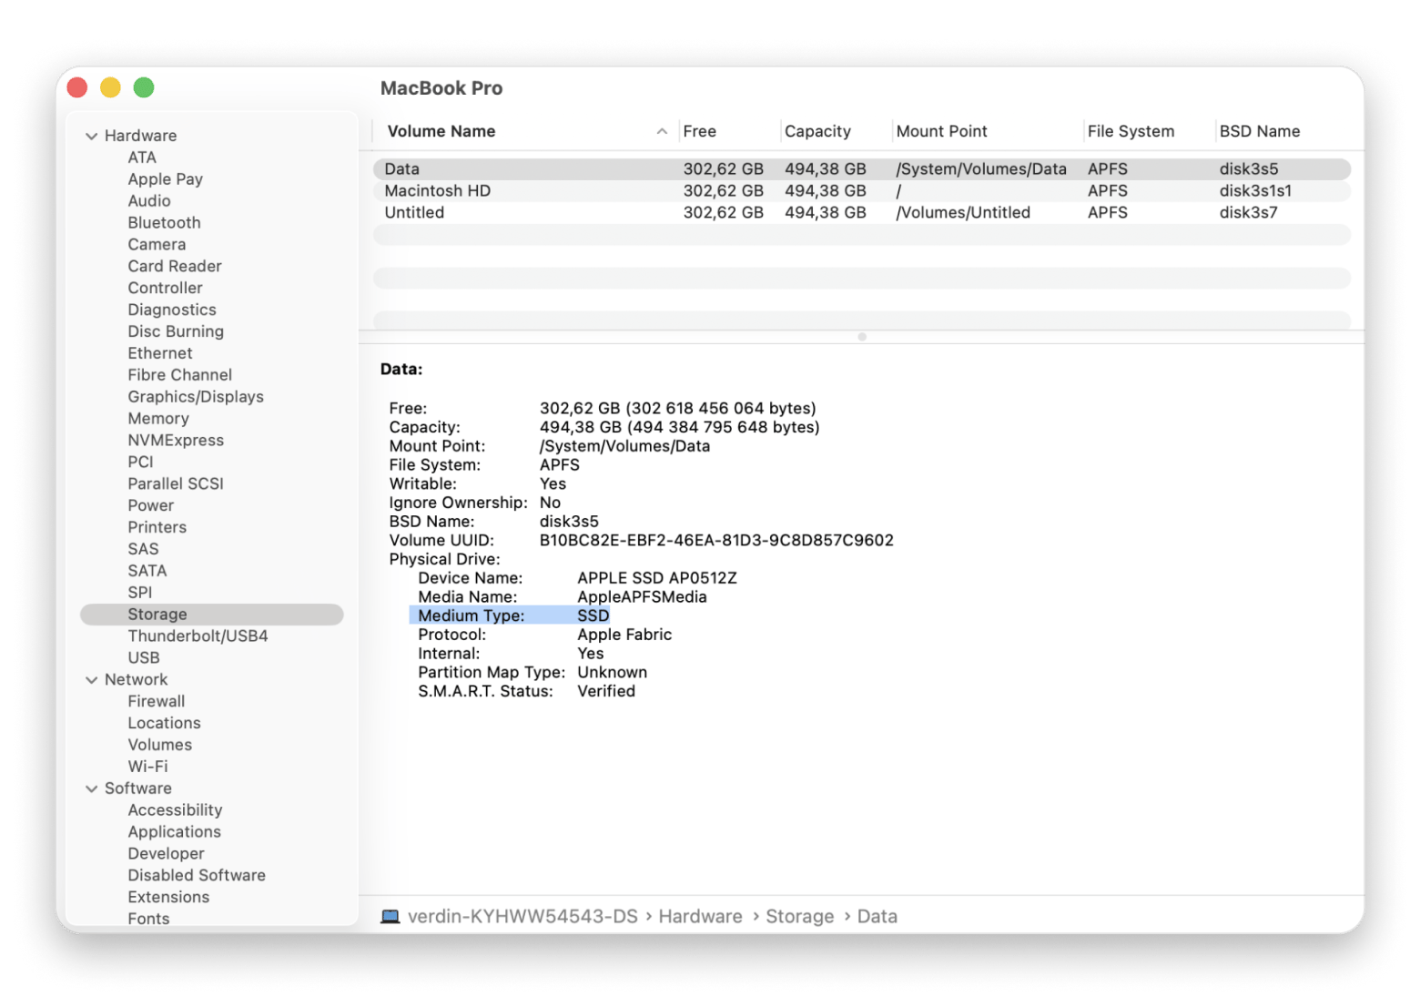Select Fonts under Software
This screenshot has width=1420, height=1007.
pos(148,919)
